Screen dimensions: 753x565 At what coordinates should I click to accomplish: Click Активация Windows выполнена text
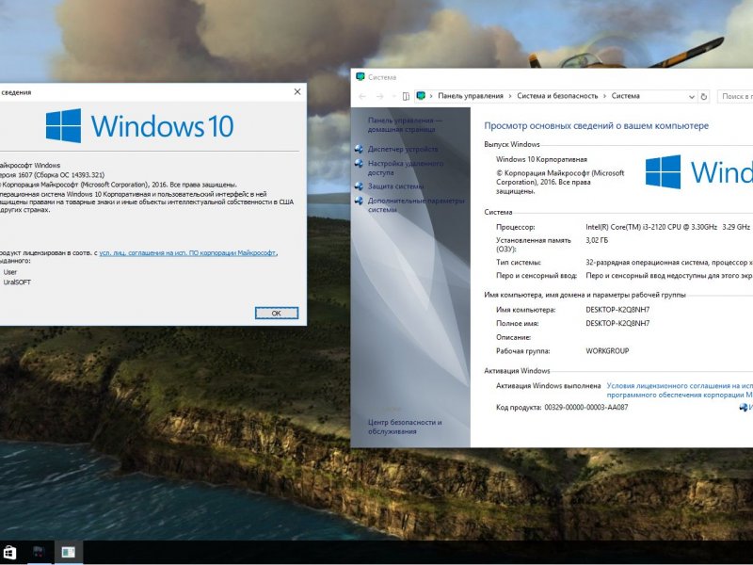pos(548,386)
